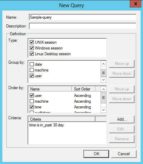Toggle the Windows session checkbox
Image resolution: width=143 pixels, height=164 pixels.
coord(32,48)
